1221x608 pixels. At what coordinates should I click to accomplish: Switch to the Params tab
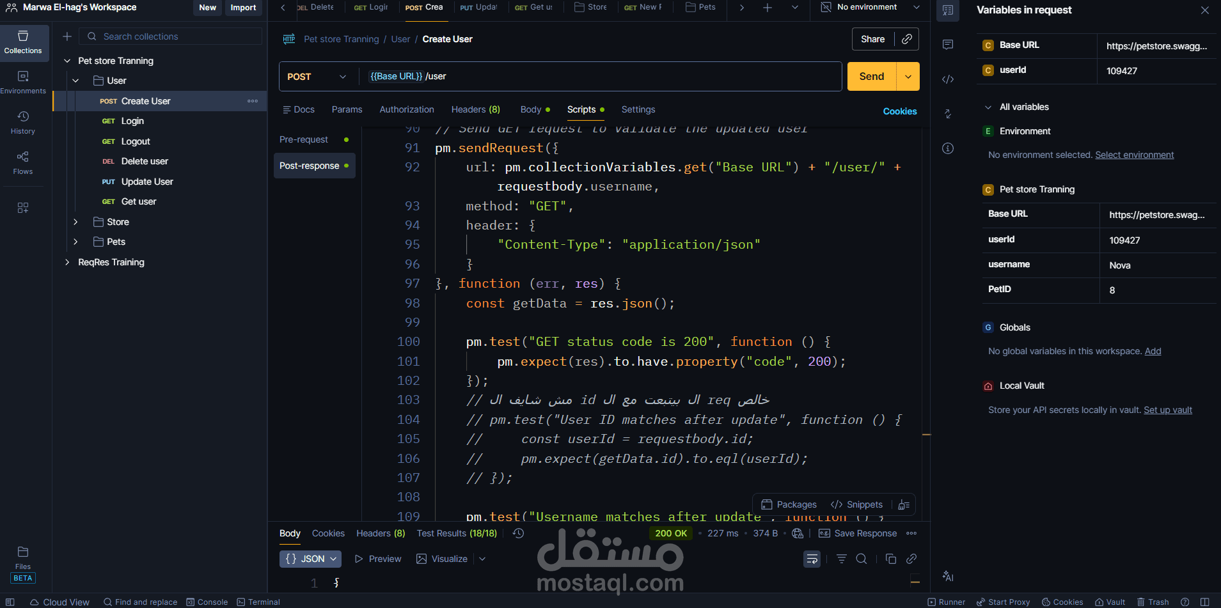(347, 109)
